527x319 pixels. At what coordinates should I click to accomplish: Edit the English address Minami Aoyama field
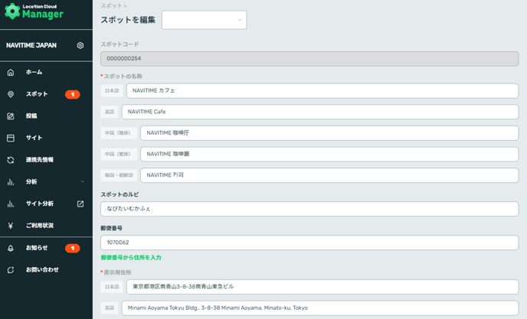320,308
